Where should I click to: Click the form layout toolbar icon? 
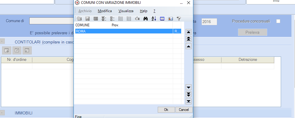pyautogui.click(x=96, y=19)
